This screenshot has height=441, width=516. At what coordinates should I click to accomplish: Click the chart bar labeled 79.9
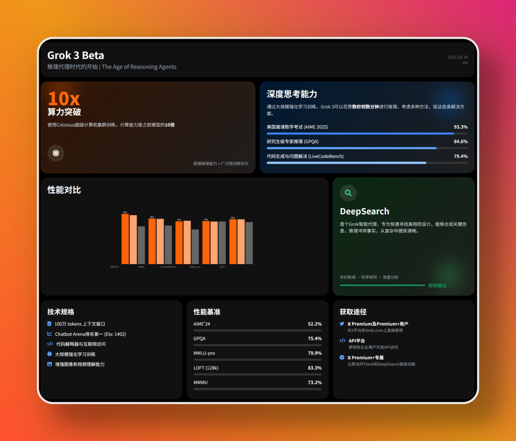pos(206,243)
